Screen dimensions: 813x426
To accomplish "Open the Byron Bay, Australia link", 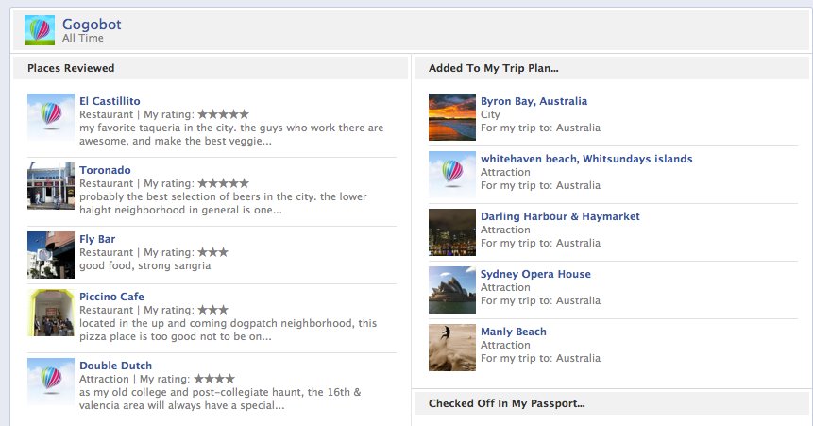I will point(534,101).
